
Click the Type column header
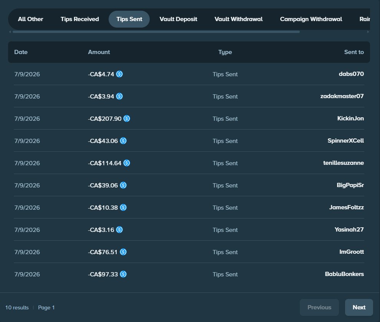tap(225, 52)
